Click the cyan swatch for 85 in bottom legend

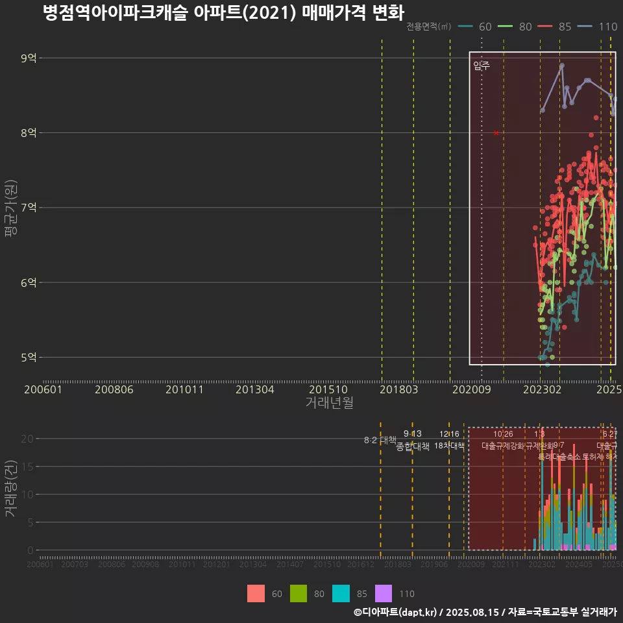click(x=341, y=594)
